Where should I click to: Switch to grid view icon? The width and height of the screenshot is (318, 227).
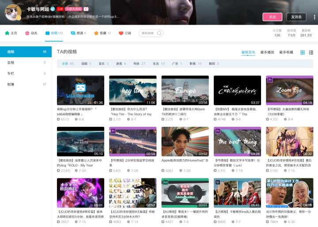coord(303,53)
